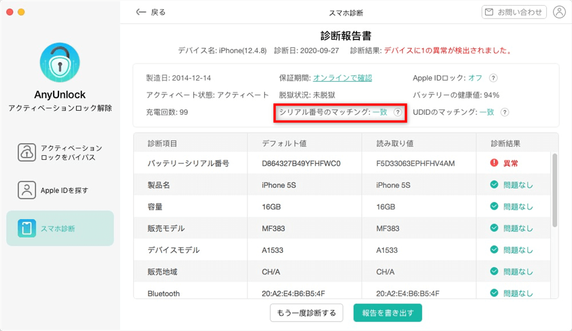Click the AnyUnlock padlock logo

point(60,62)
